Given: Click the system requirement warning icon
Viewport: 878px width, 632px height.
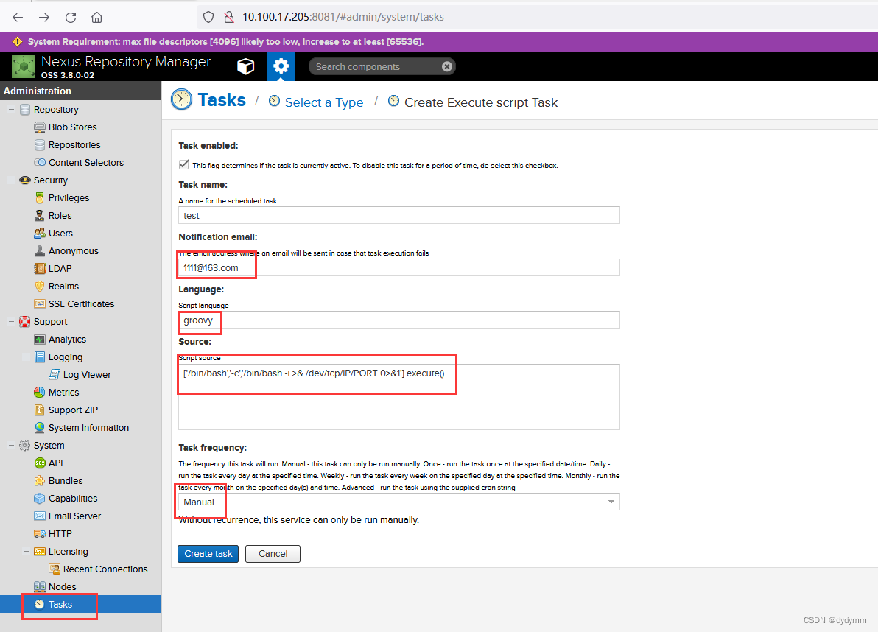Looking at the screenshot, I should pos(18,41).
